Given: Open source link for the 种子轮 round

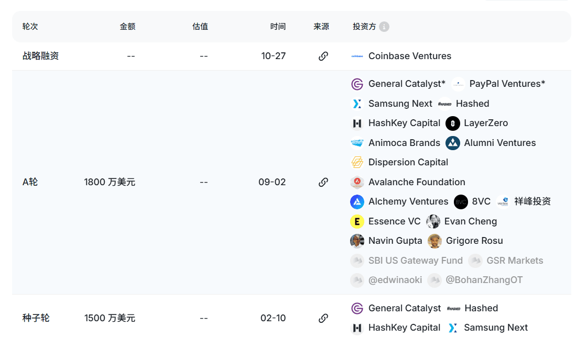Looking at the screenshot, I should pyautogui.click(x=323, y=318).
